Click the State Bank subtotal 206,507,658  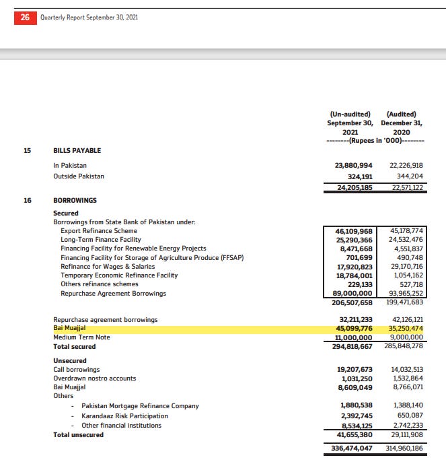click(352, 302)
